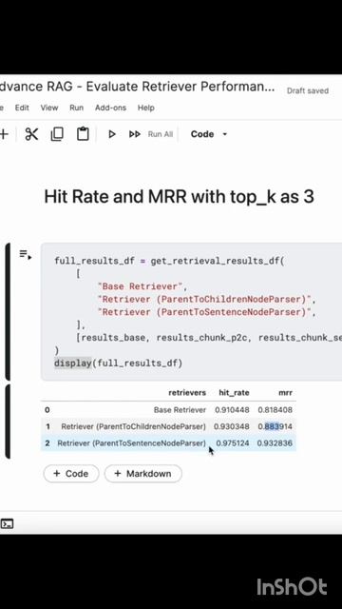The height and width of the screenshot is (609, 342).
Task: Click the Paste cell clipboard icon
Action: click(83, 134)
